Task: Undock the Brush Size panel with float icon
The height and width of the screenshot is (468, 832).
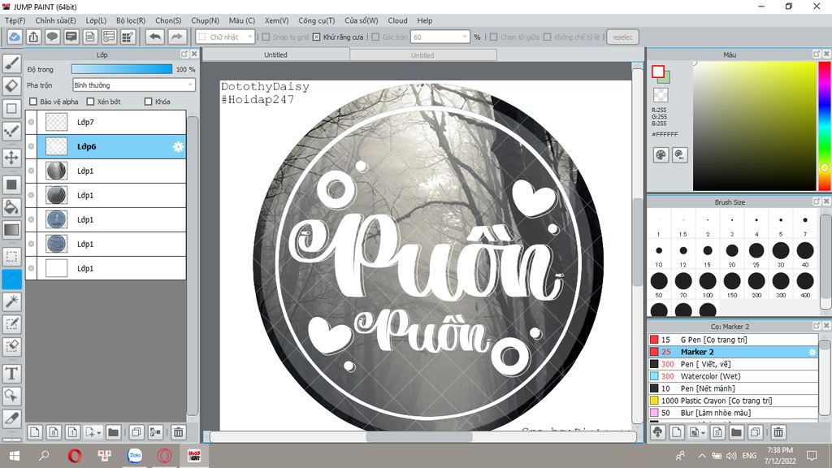Action: (x=817, y=201)
